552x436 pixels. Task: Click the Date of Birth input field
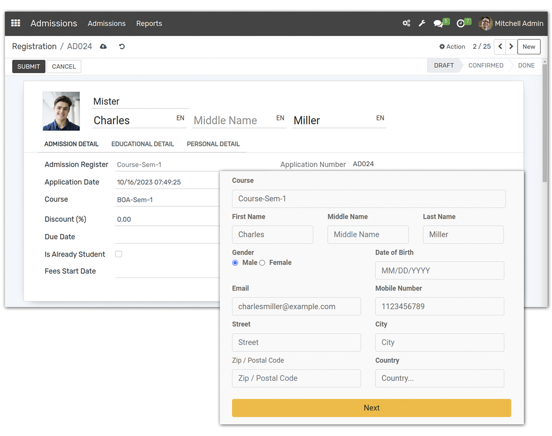(x=439, y=270)
